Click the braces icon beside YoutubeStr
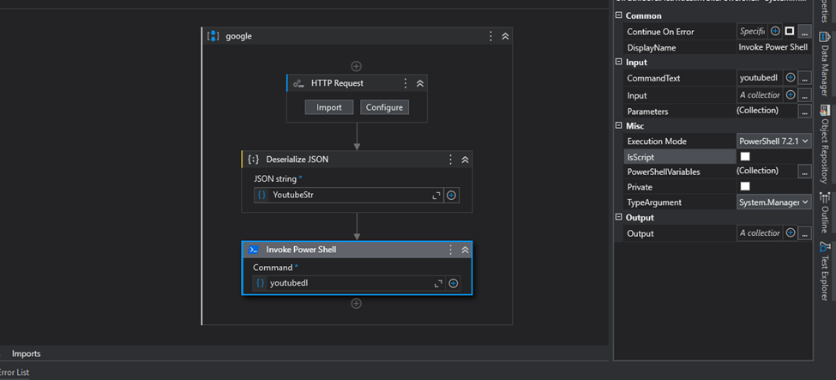This screenshot has width=836, height=380. [x=262, y=196]
